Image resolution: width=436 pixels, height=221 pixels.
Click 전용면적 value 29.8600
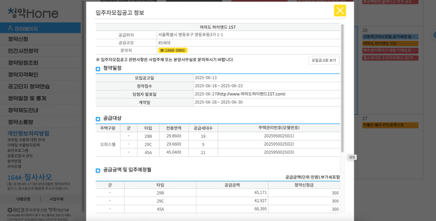click(x=174, y=136)
